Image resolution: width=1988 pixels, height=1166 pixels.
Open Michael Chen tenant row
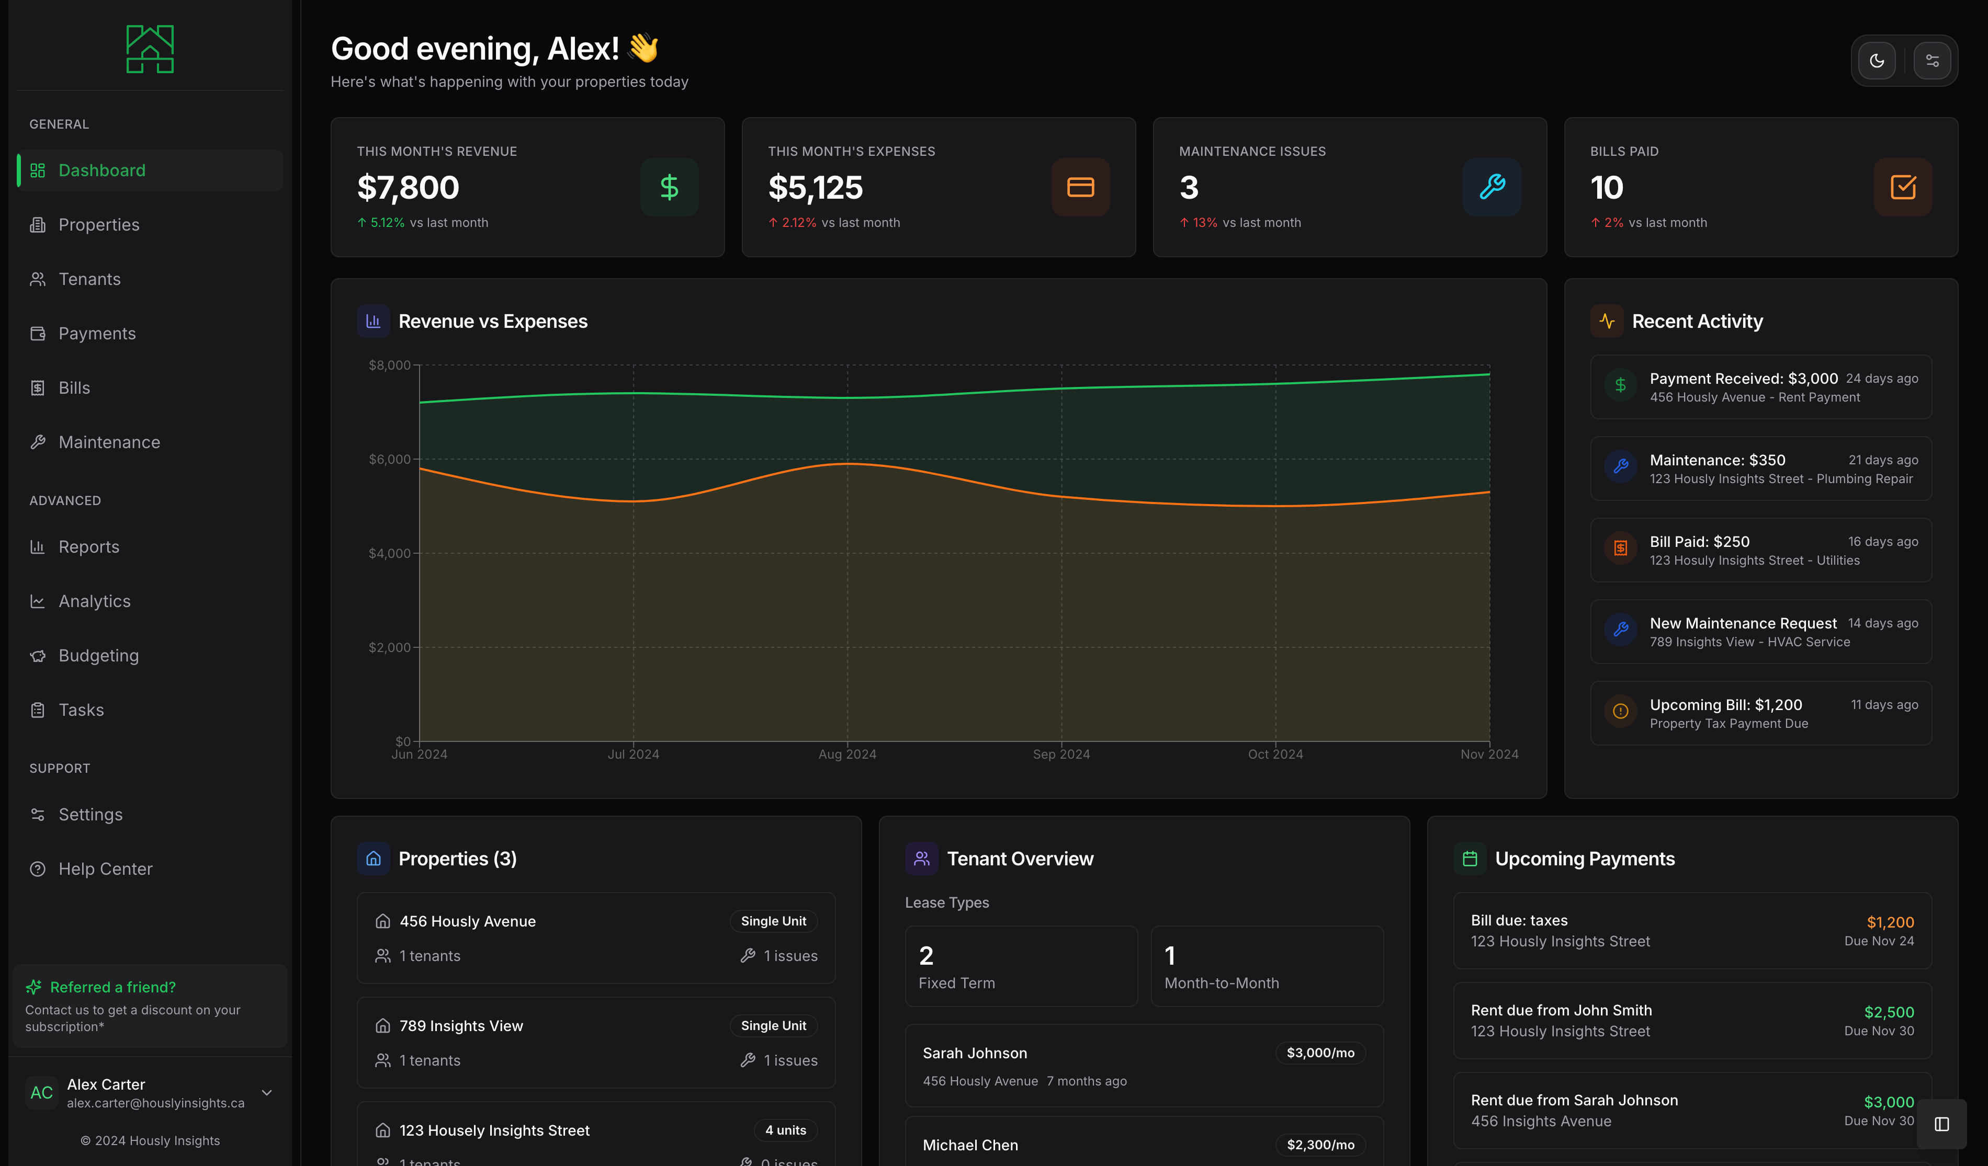tap(1144, 1141)
